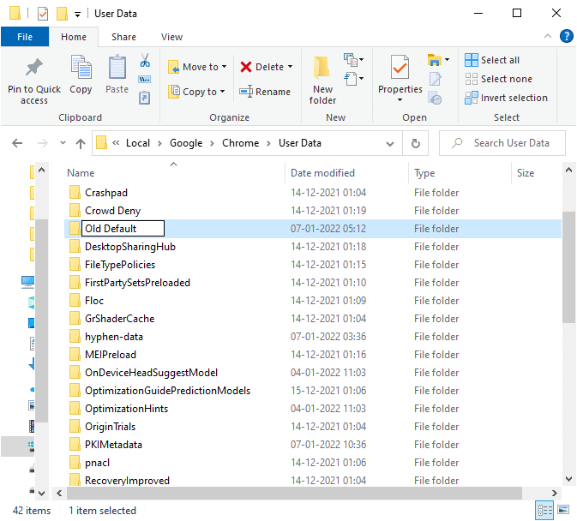Click the Old Default rename text field
577x521 pixels.
click(x=123, y=229)
